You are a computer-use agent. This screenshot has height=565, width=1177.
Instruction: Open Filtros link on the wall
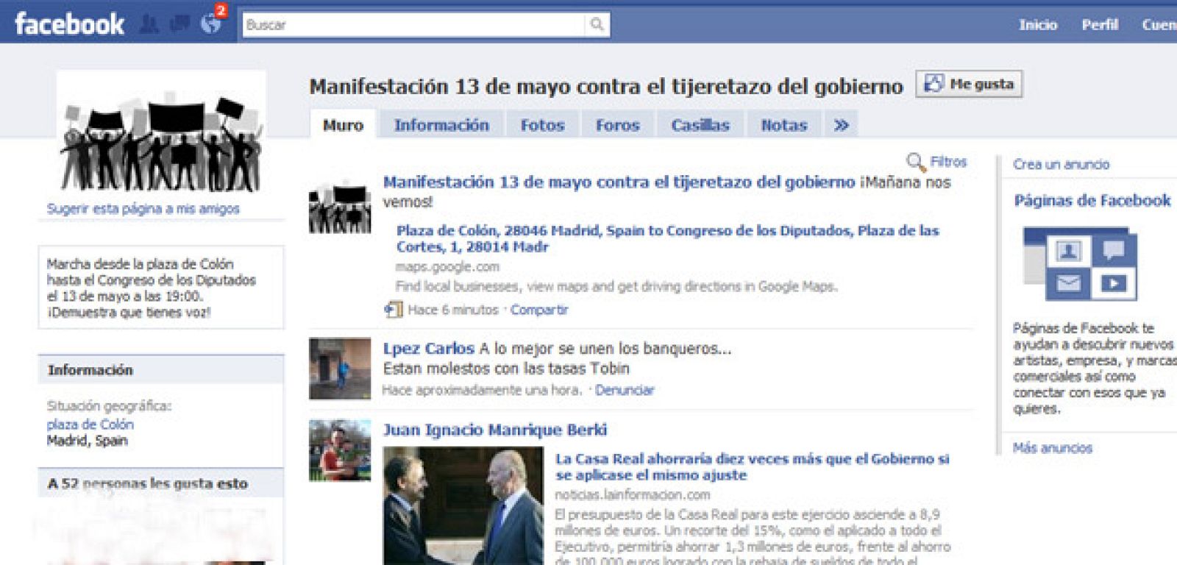[948, 162]
